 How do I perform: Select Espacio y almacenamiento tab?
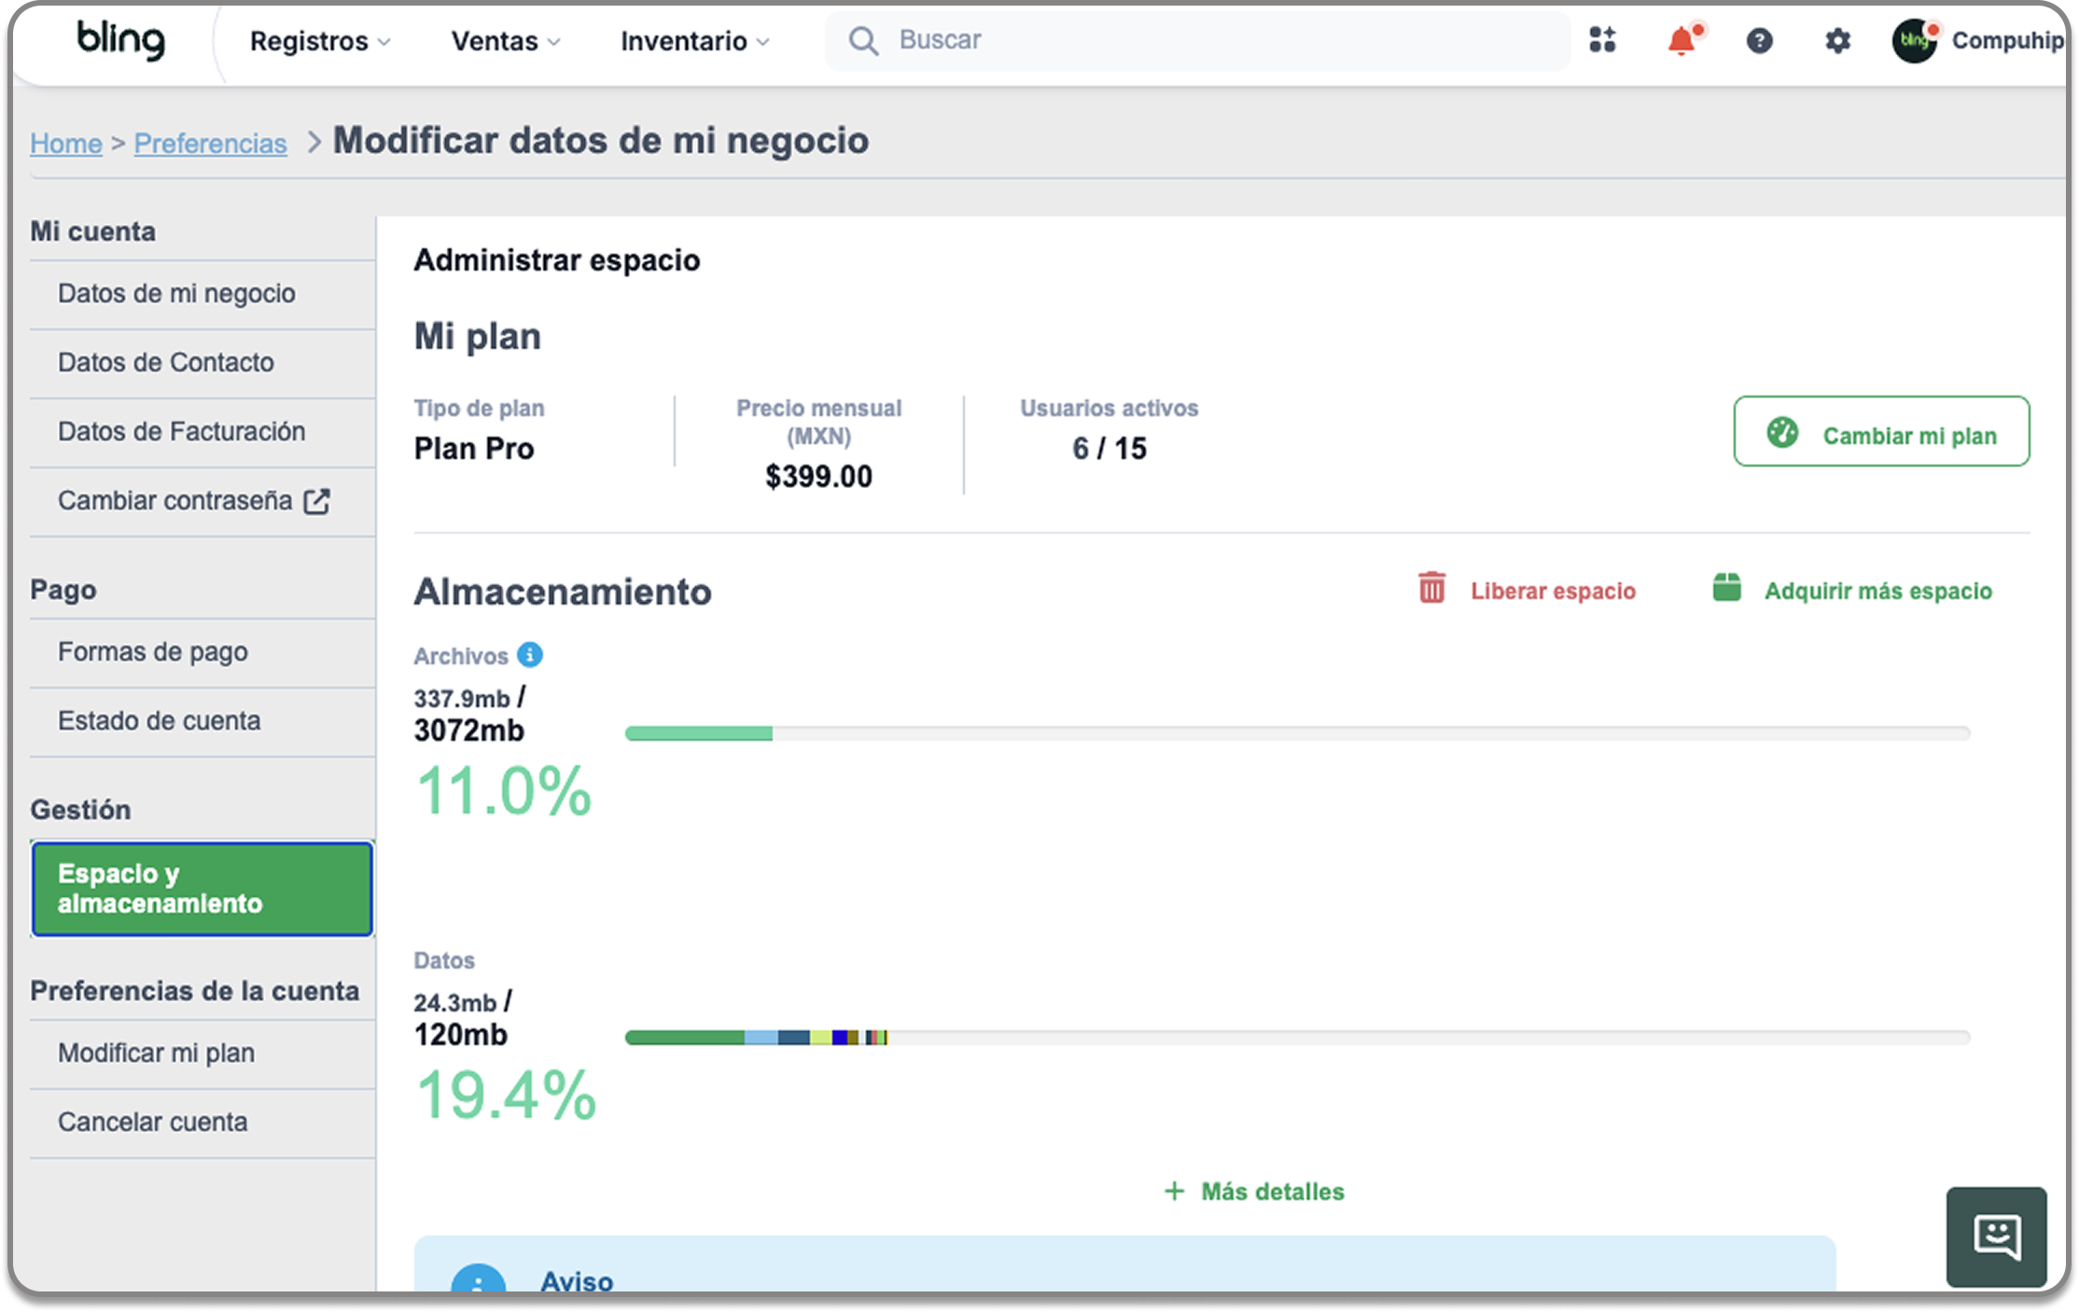click(x=202, y=888)
